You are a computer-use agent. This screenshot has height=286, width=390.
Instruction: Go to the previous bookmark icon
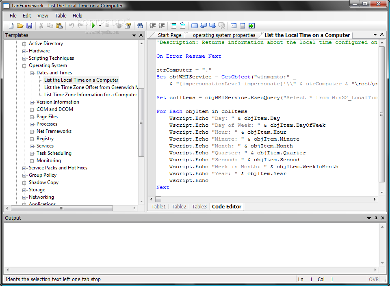pos(204,26)
